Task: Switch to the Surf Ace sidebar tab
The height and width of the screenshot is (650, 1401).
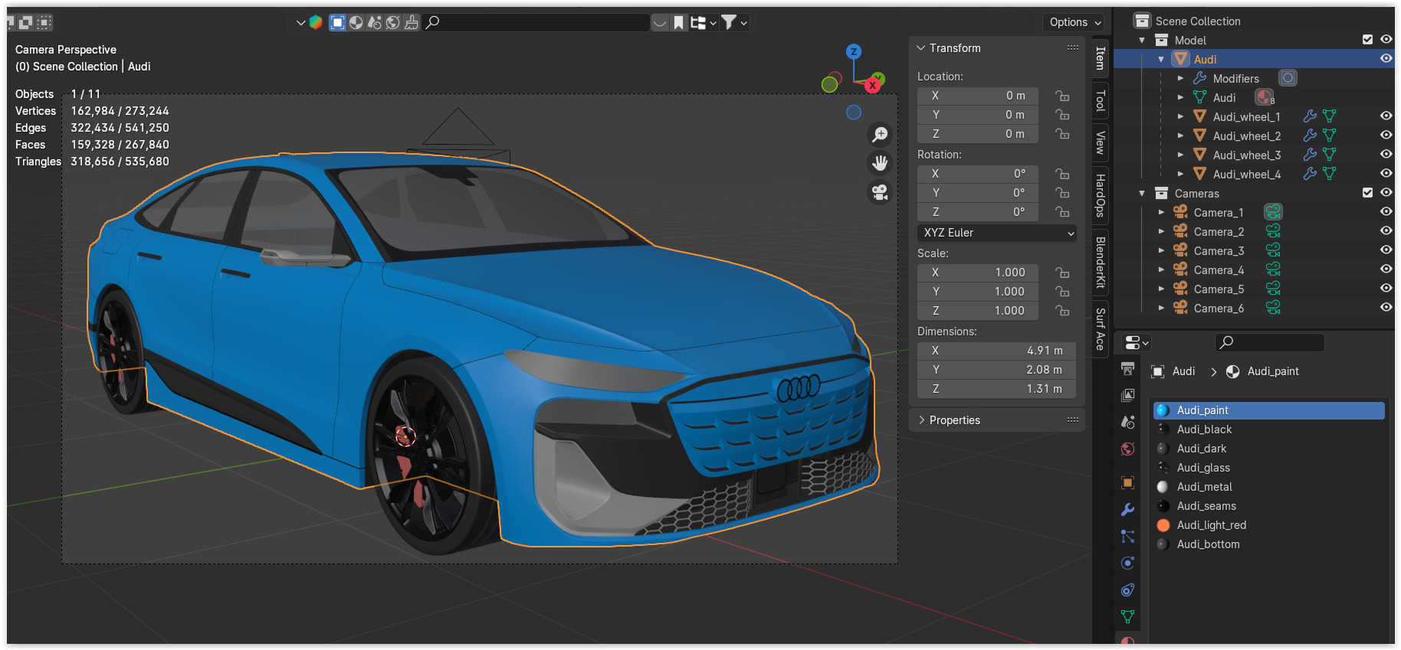Action: click(1101, 329)
